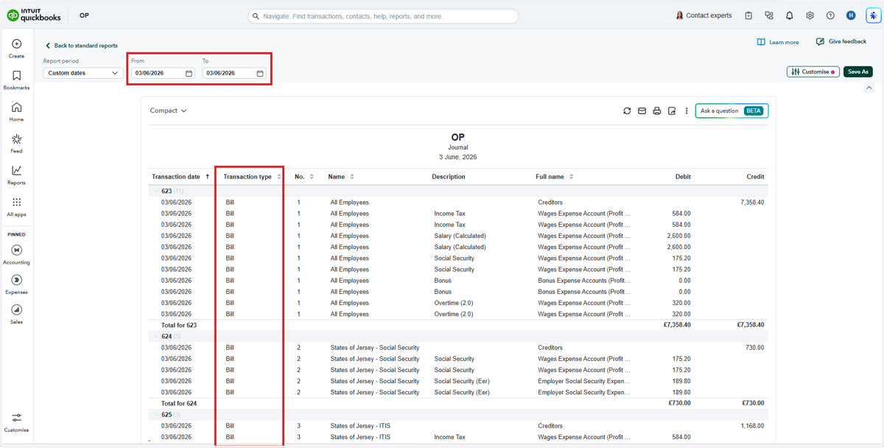Open Intuit Assist sparkle icon
Screen dimensions: 884x448
[873, 15]
